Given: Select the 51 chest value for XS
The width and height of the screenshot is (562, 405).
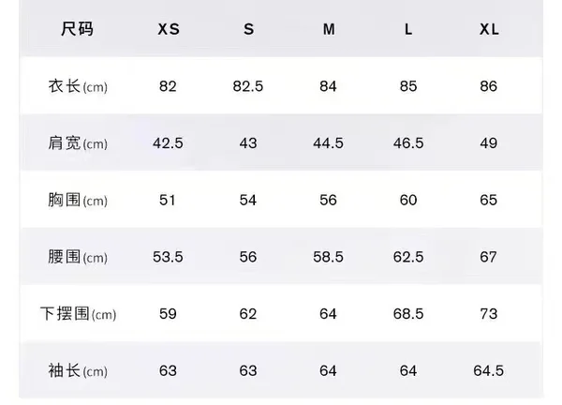Looking at the screenshot, I should [168, 201].
